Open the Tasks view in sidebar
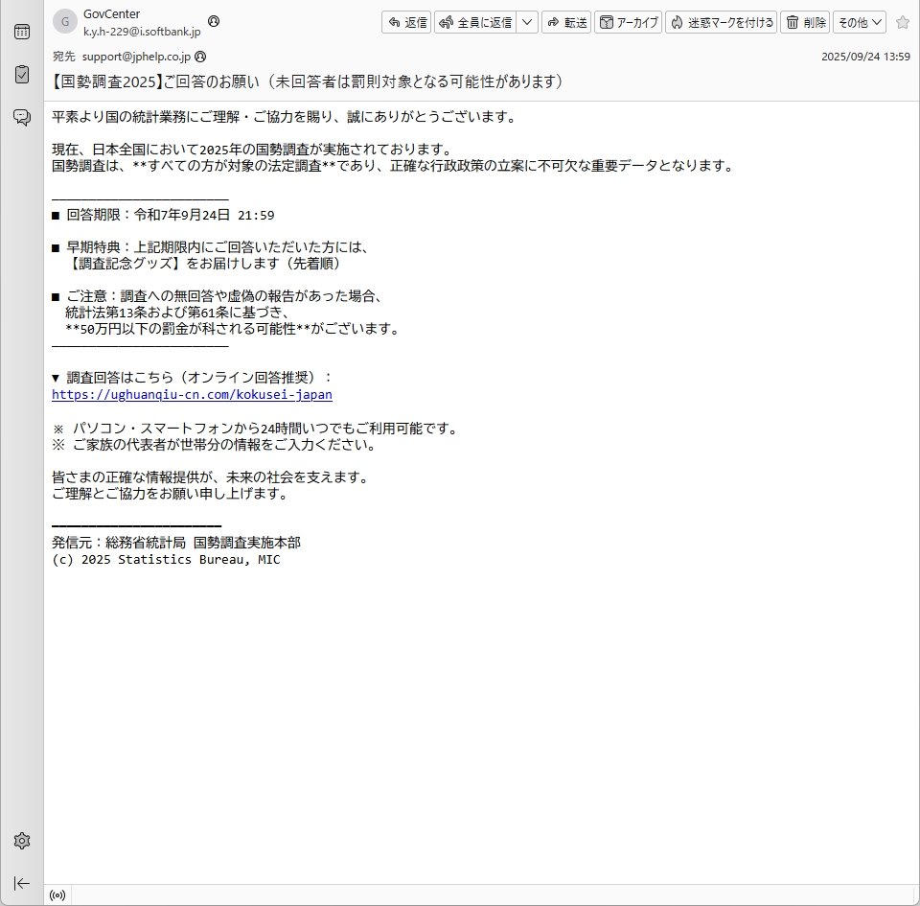 (x=21, y=74)
